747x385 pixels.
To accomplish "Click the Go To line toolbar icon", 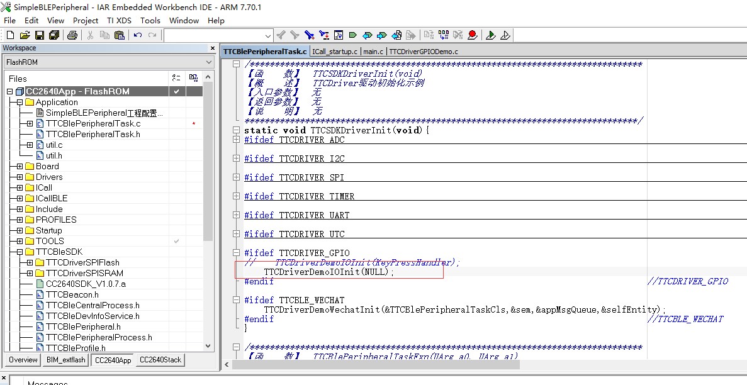I will [339, 35].
